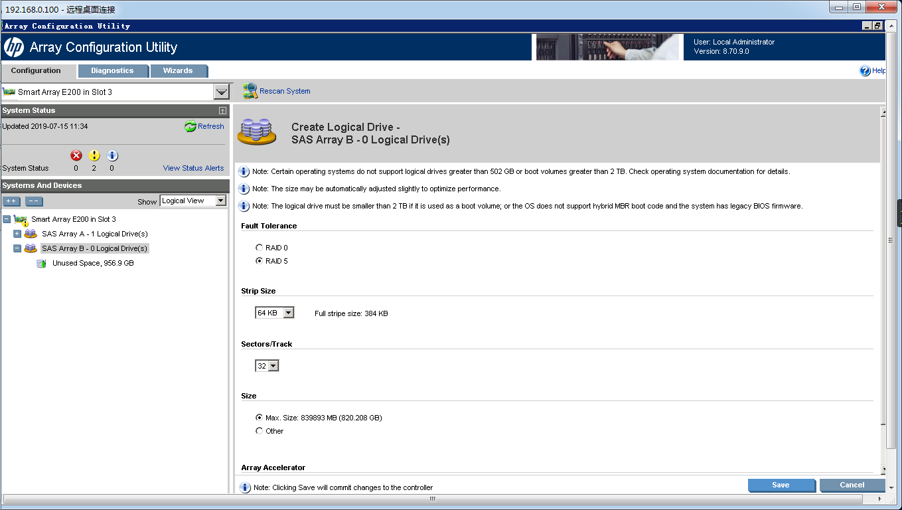Viewport: 902px width, 510px height.
Task: Click the yellow warning status icon
Action: click(x=94, y=155)
